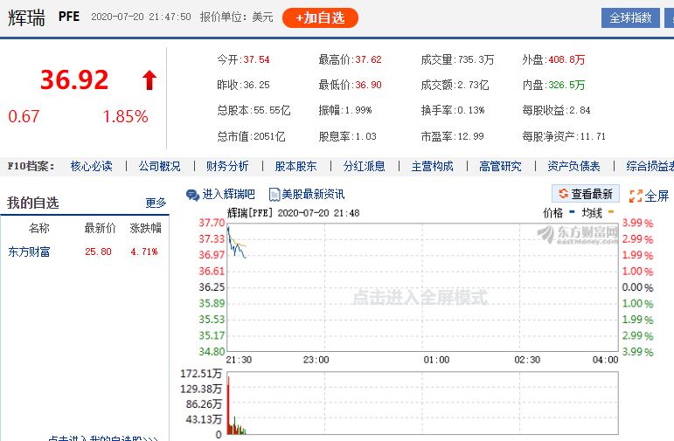Click 股息率 value 1.03
Image resolution: width=674 pixels, height=441 pixels.
coord(365,136)
